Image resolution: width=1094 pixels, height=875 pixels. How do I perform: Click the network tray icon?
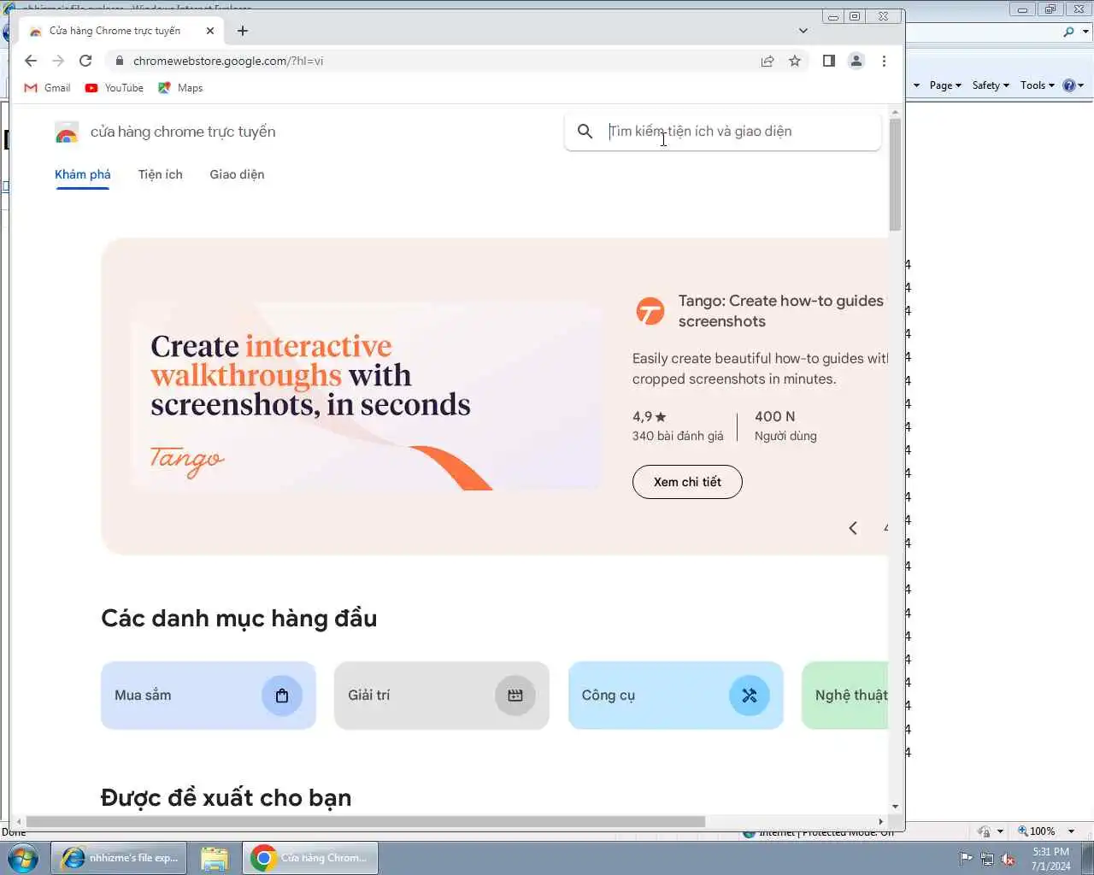(987, 859)
